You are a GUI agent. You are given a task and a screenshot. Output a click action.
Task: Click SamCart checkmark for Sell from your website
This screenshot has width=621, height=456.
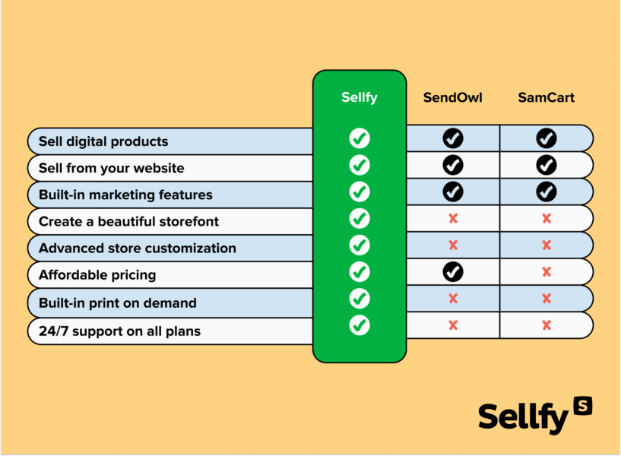click(546, 165)
